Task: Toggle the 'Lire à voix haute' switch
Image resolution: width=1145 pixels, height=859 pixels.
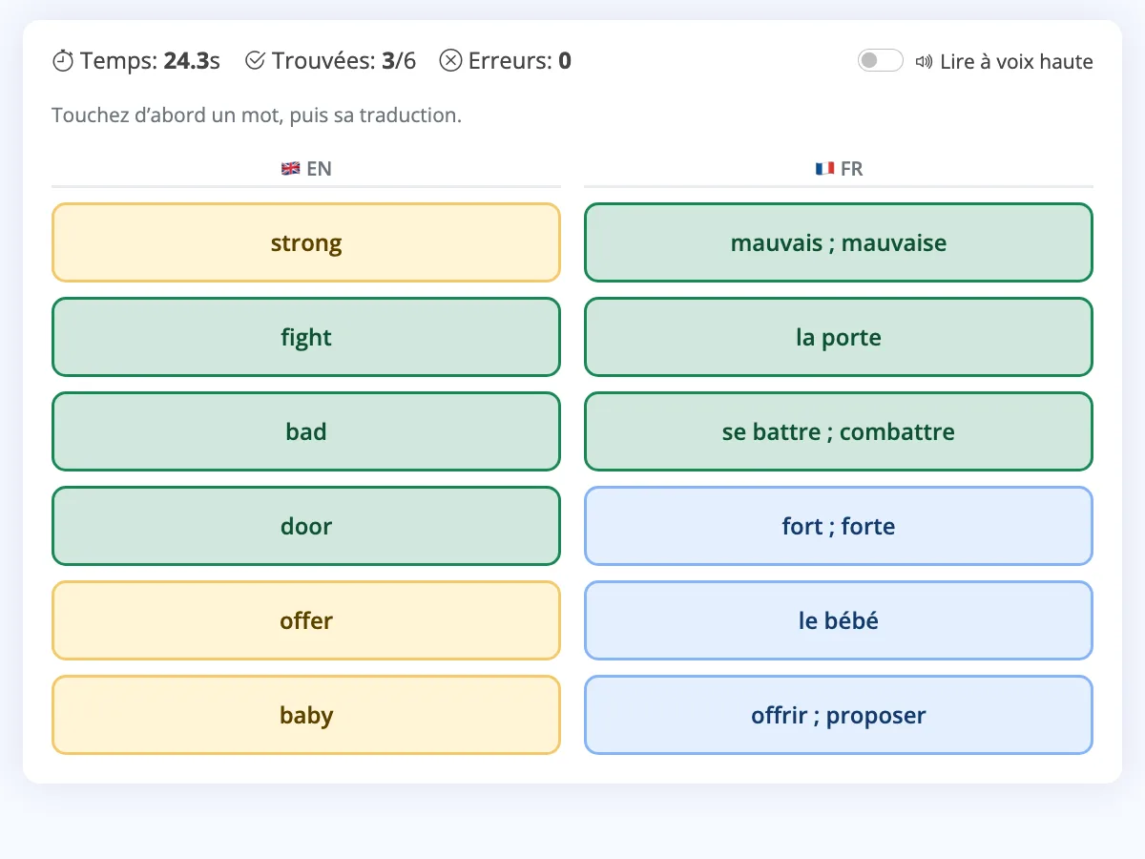Action: click(x=880, y=61)
